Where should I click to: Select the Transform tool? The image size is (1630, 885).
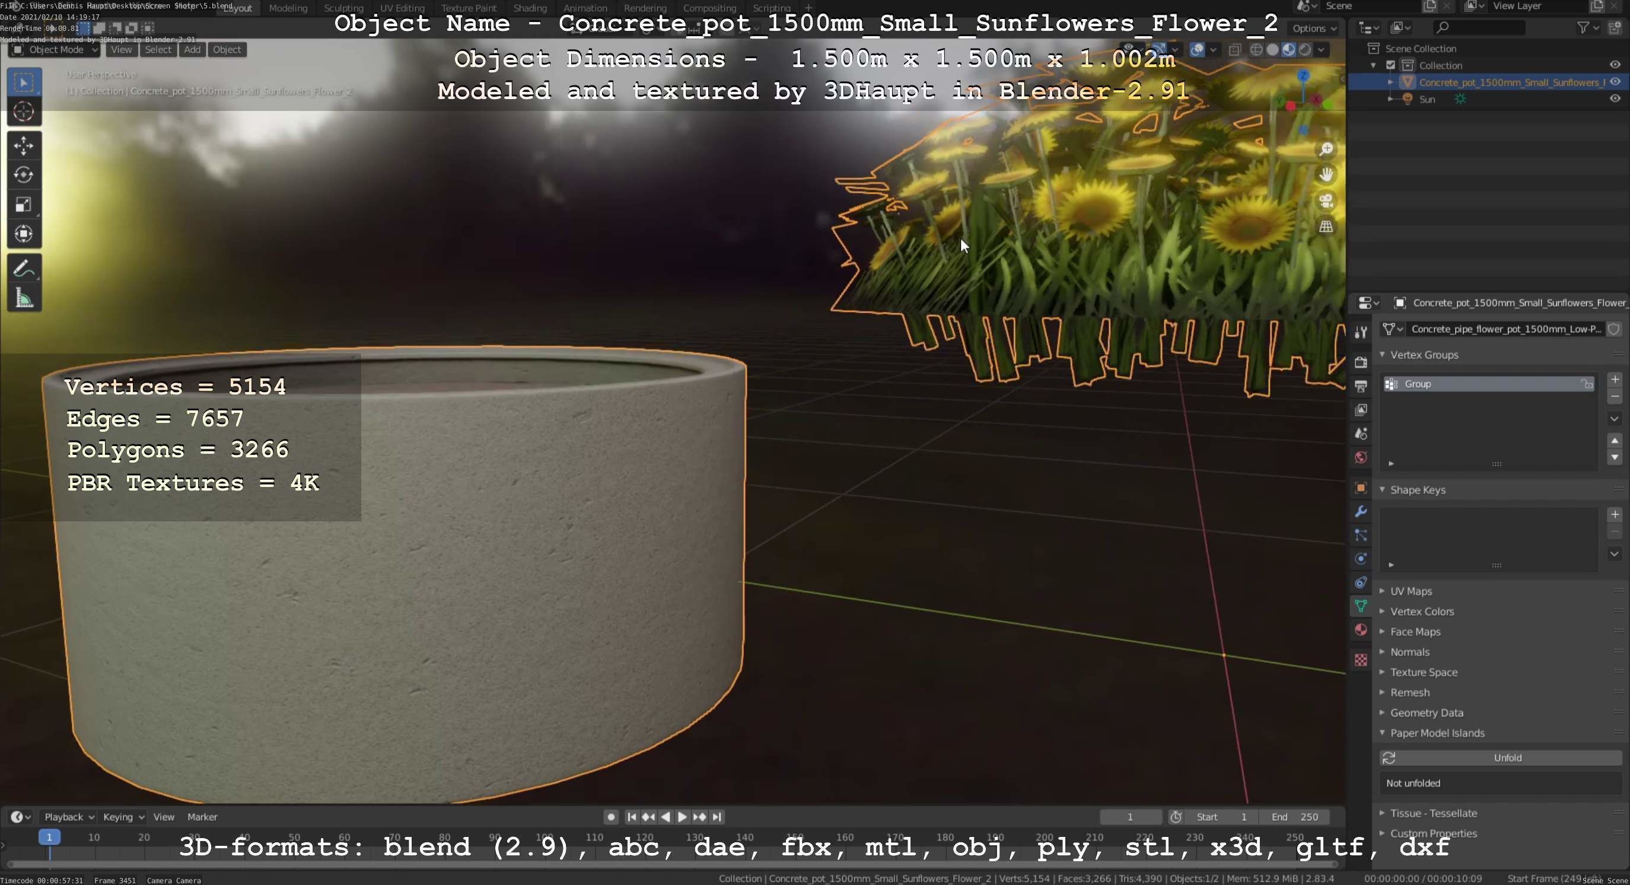tap(24, 234)
